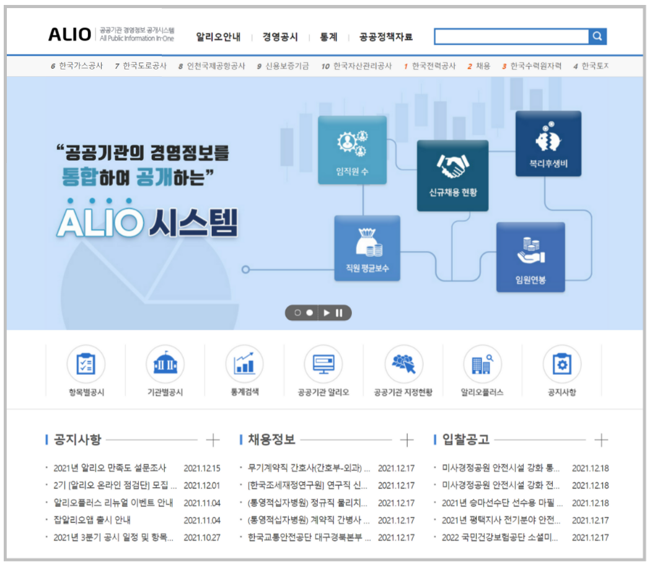This screenshot has height=564, width=652.
Task: Open bid 2021년 승마선수단 선수용 마필
Action: [x=502, y=503]
